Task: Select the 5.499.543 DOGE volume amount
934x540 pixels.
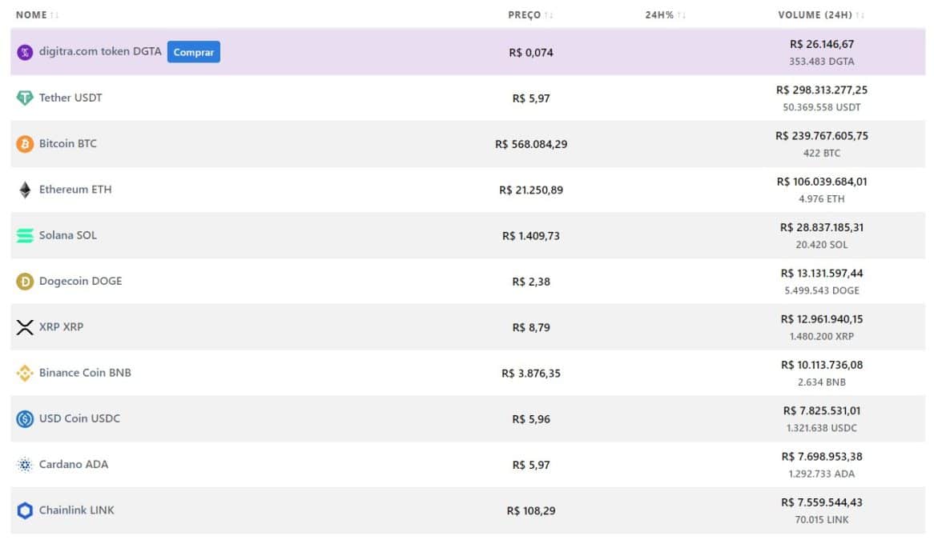Action: pyautogui.click(x=821, y=290)
